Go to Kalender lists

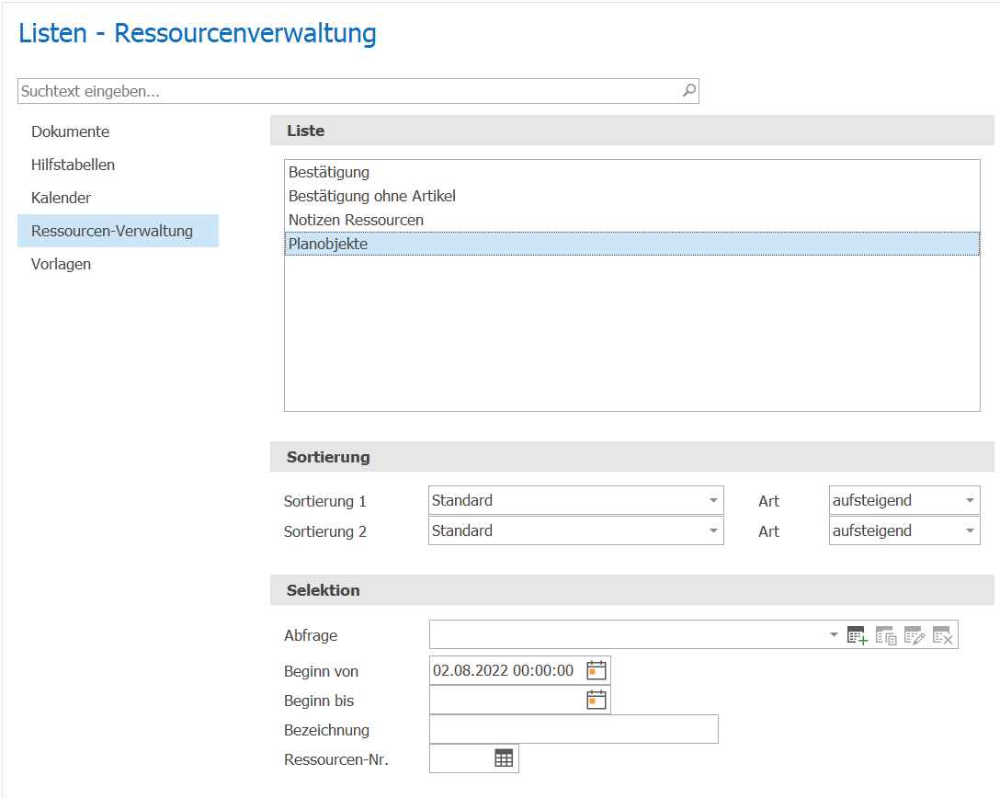[x=61, y=198]
